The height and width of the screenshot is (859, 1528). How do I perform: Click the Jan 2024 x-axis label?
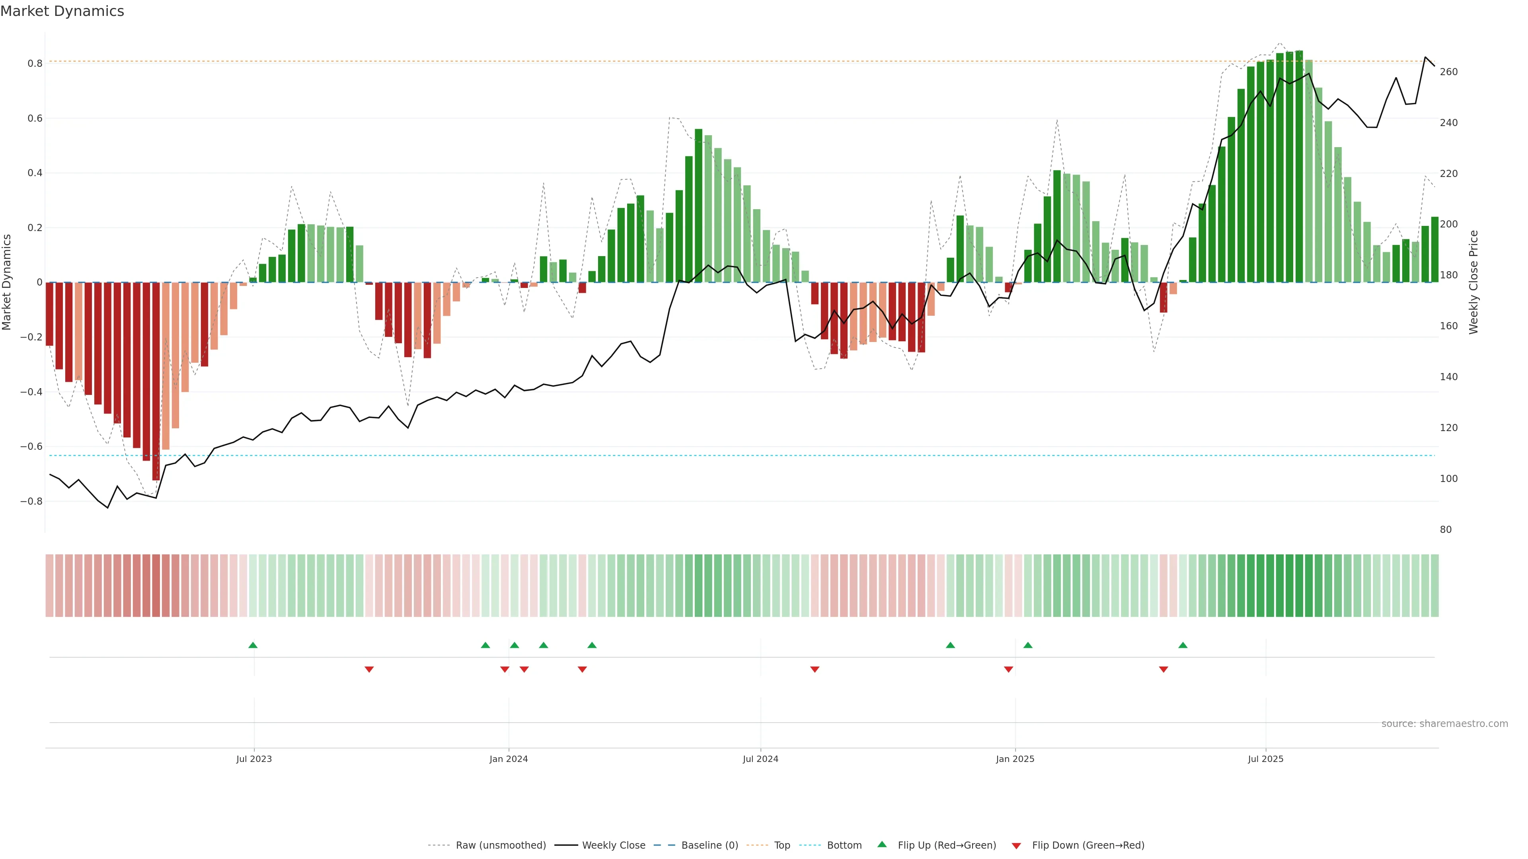tap(509, 759)
